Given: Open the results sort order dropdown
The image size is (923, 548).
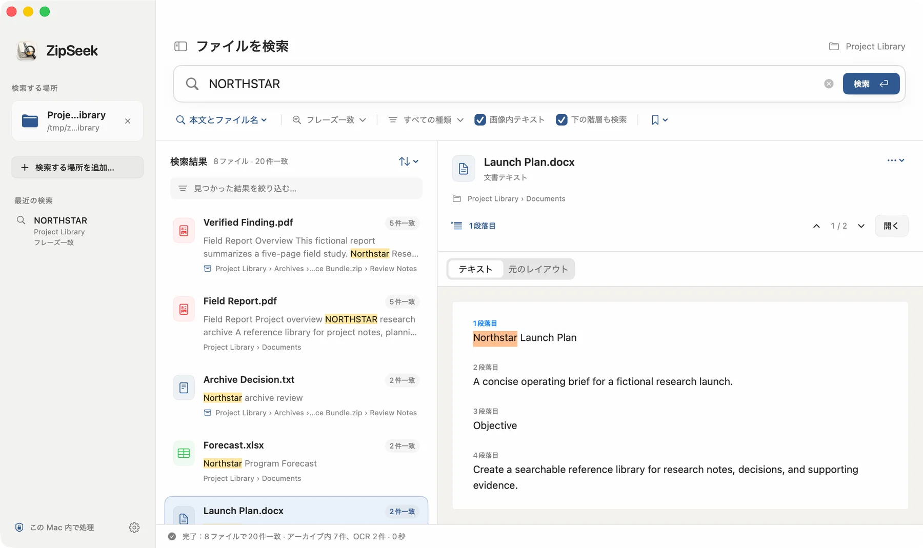Looking at the screenshot, I should click(x=409, y=161).
